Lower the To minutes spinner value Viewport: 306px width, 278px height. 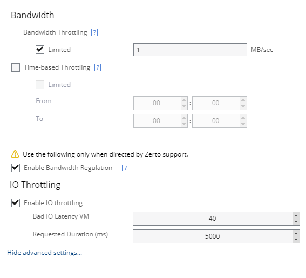(x=243, y=124)
